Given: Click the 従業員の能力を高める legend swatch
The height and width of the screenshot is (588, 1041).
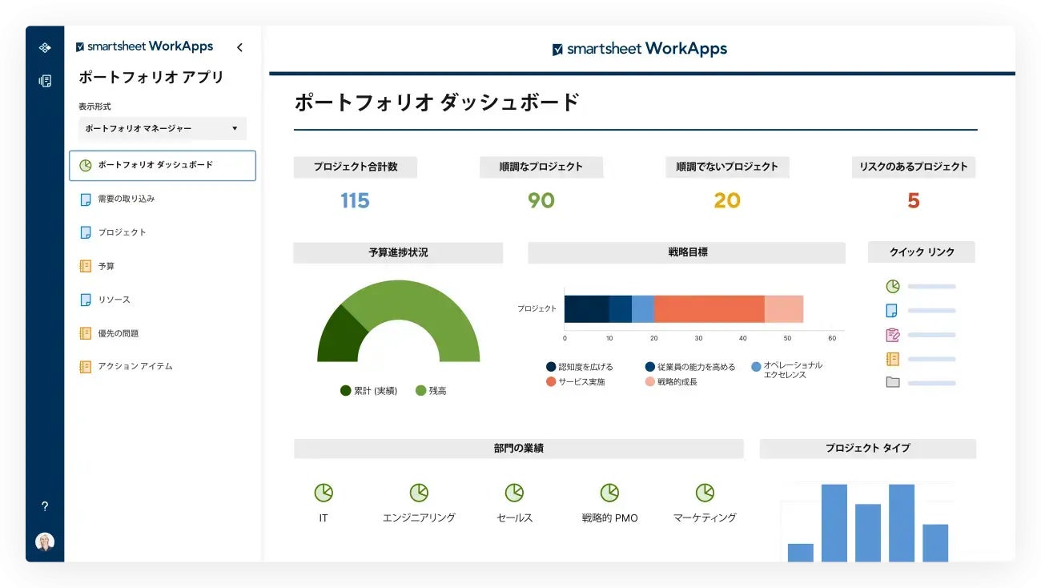Looking at the screenshot, I should (650, 367).
